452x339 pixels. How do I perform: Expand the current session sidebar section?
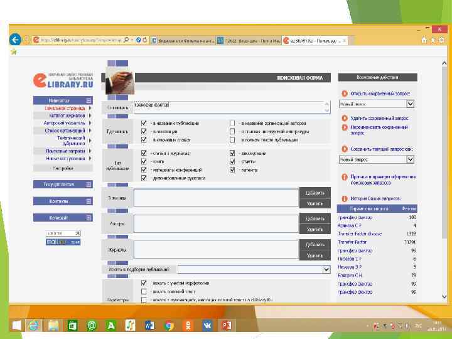point(89,184)
